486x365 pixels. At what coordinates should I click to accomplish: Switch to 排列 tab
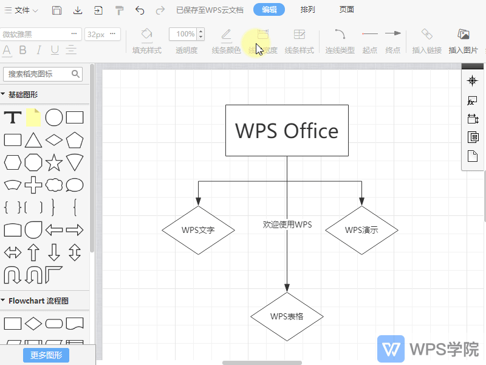308,10
